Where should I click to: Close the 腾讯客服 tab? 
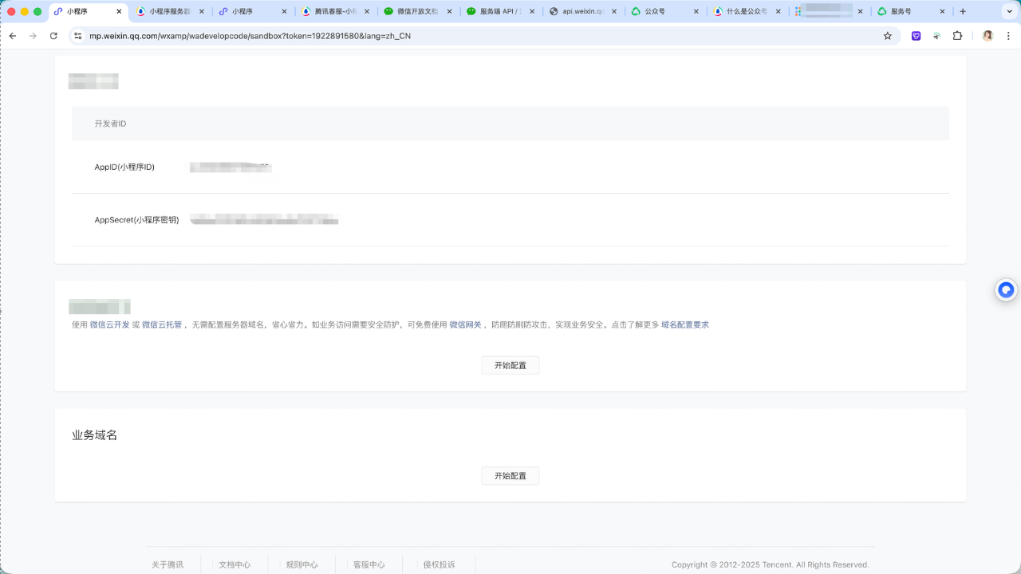(x=368, y=12)
